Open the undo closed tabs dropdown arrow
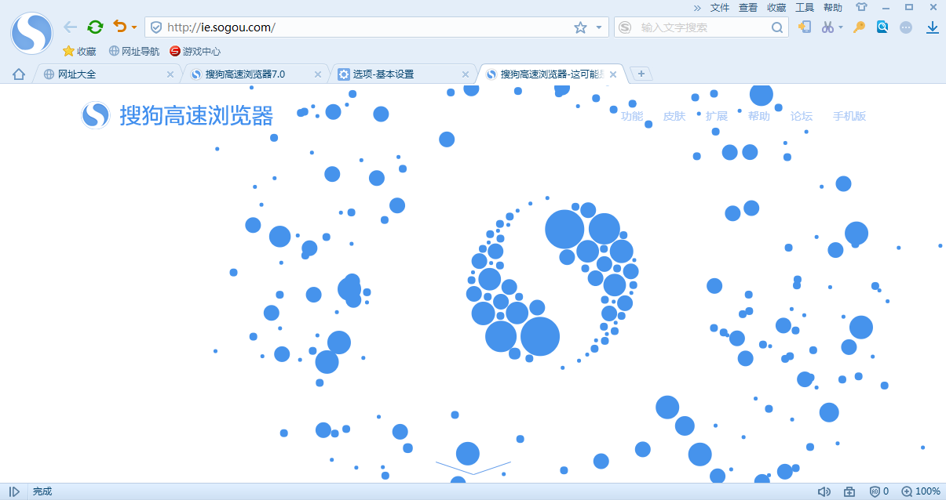Image resolution: width=946 pixels, height=500 pixels. pos(133,27)
